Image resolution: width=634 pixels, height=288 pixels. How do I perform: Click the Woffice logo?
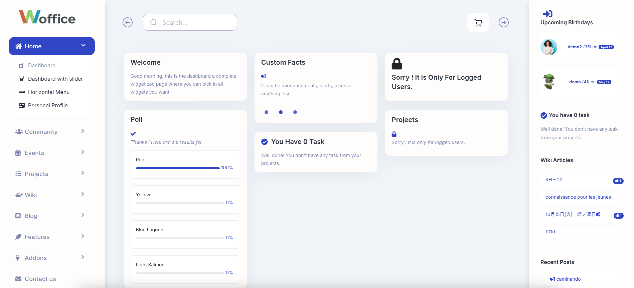tap(47, 17)
